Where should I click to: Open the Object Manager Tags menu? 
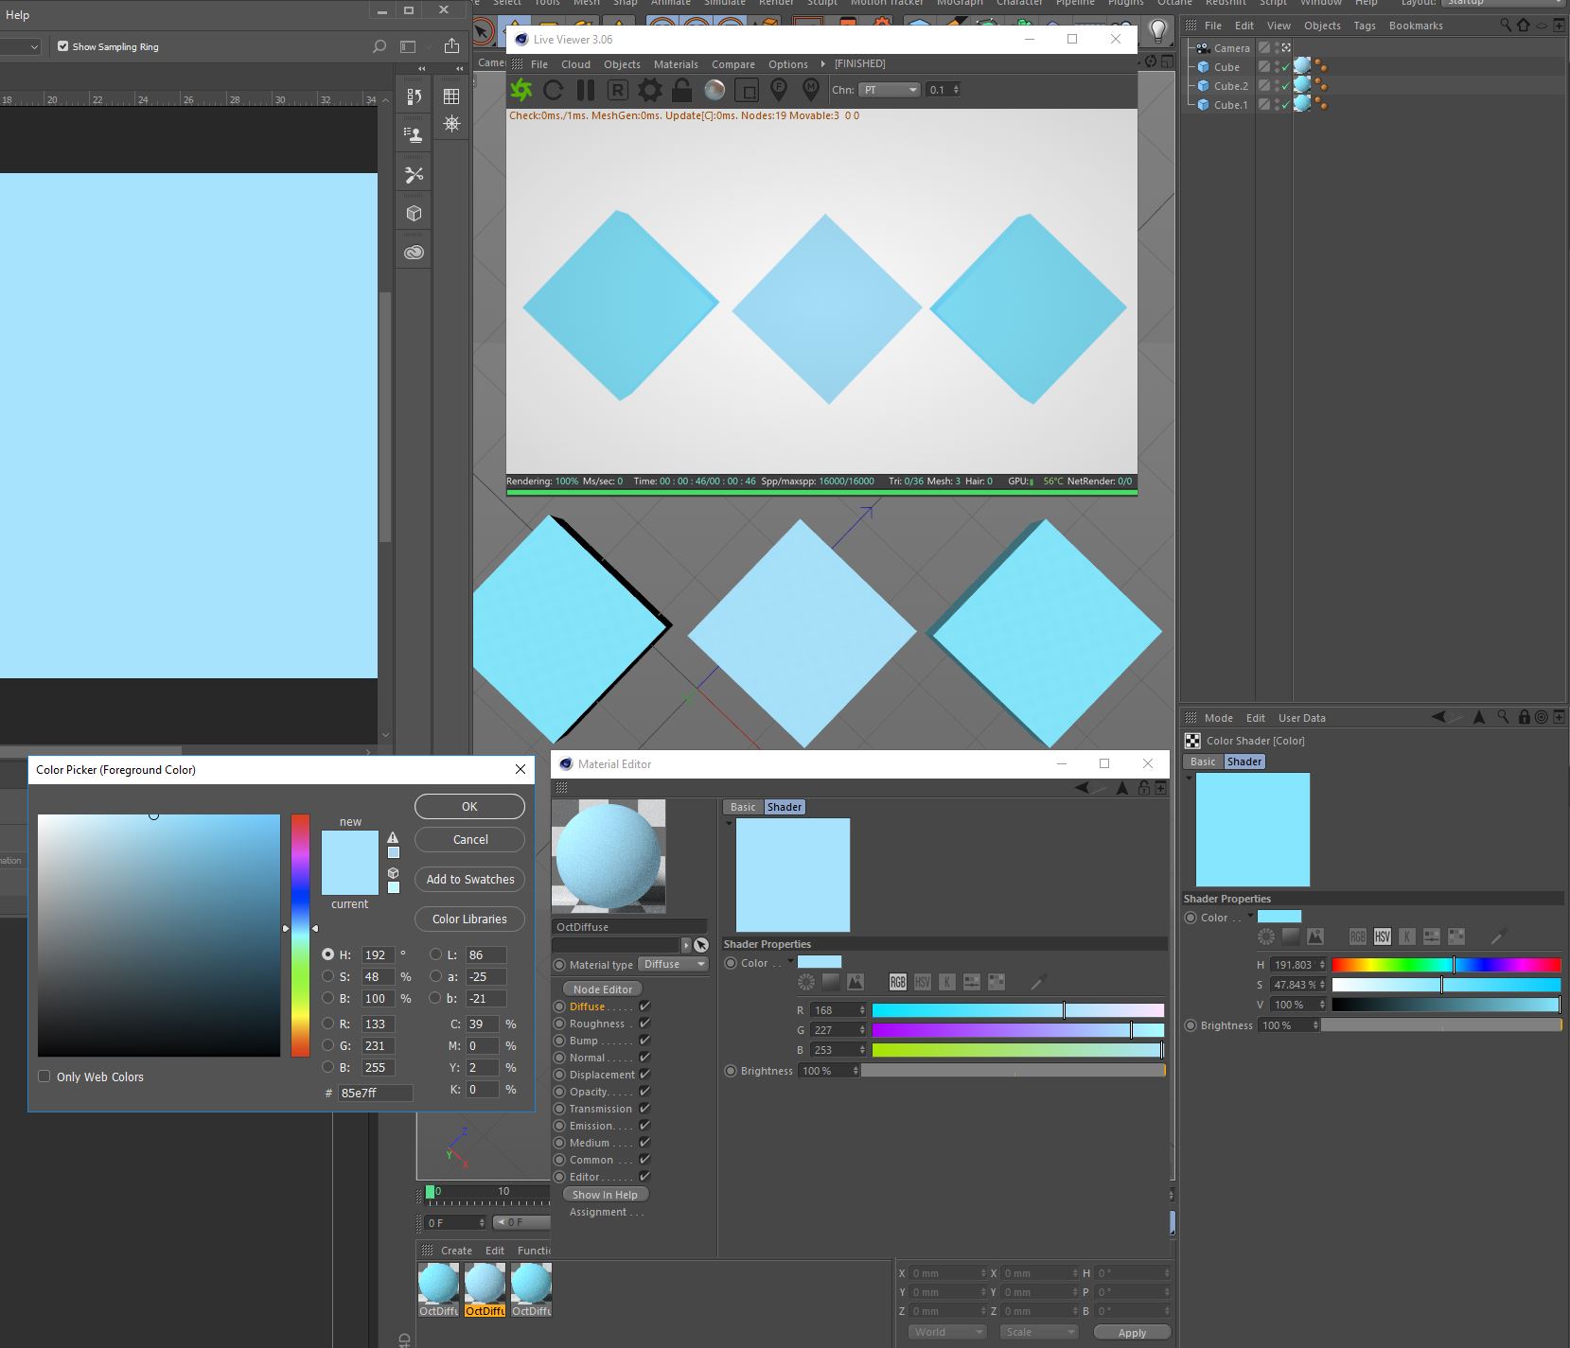[x=1364, y=26]
